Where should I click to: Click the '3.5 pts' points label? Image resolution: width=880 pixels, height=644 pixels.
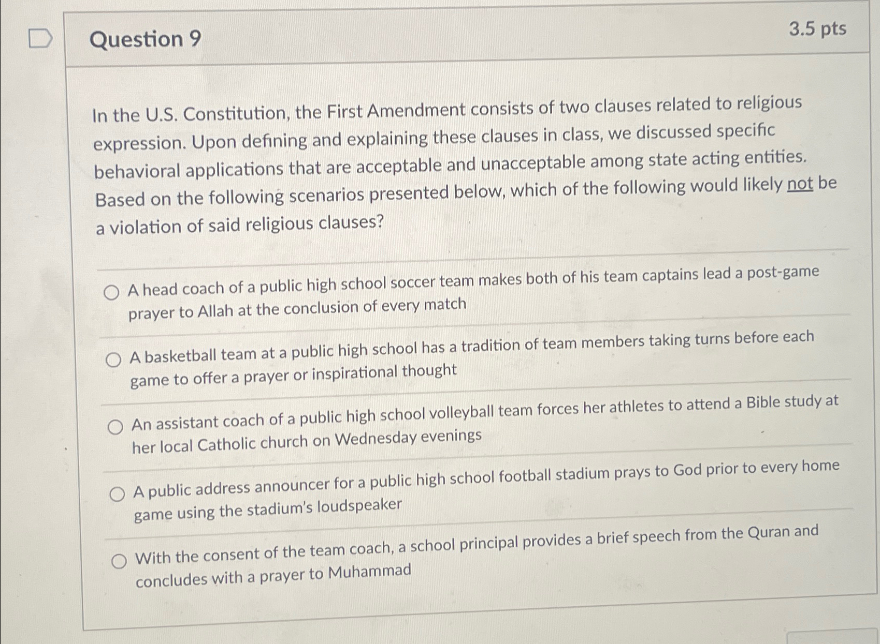tap(818, 28)
